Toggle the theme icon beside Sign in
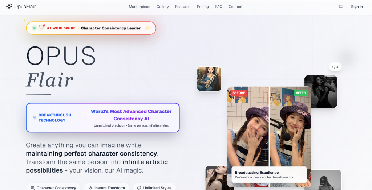 pyautogui.click(x=340, y=7)
